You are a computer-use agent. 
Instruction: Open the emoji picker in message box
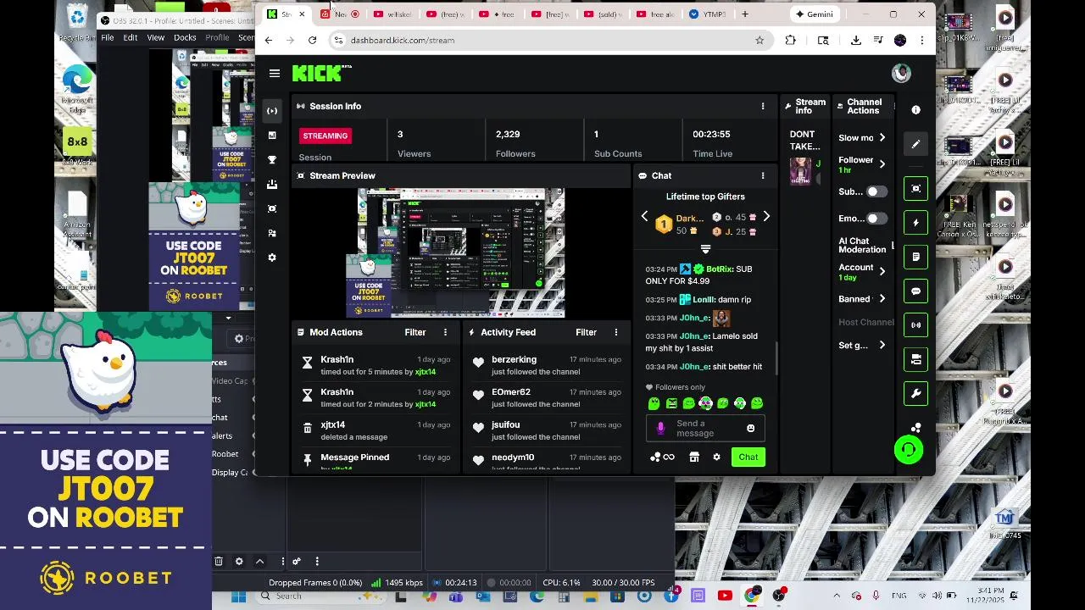click(750, 429)
